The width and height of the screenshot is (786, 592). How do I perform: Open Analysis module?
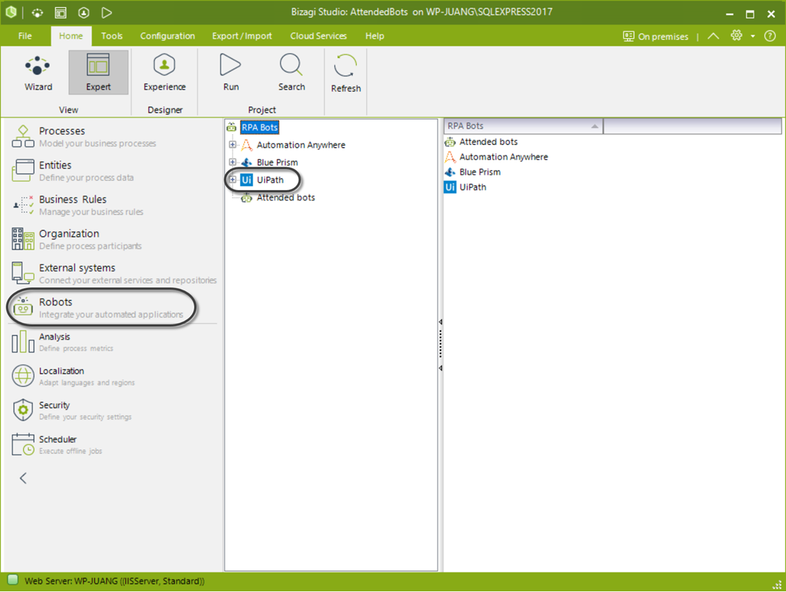pyautogui.click(x=113, y=342)
